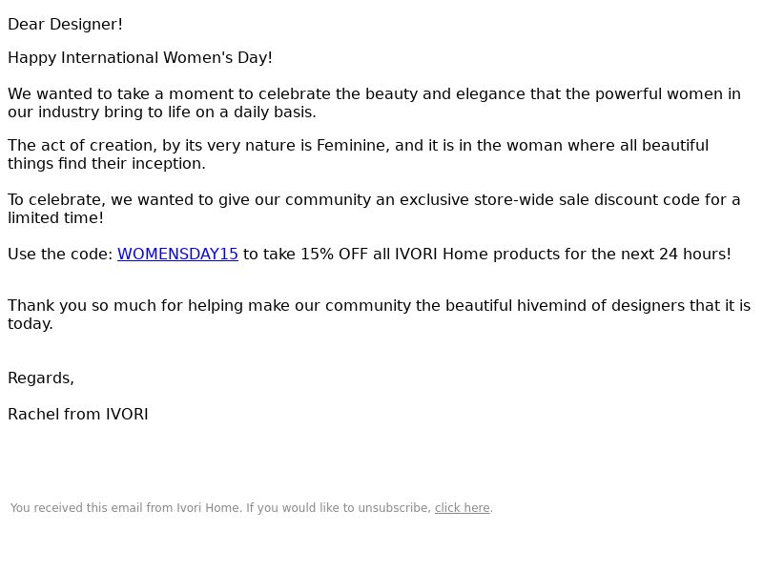This screenshot has width=763, height=572.
Task: Click the paragraph starting 'Thank you so much'
Action: 380,315
